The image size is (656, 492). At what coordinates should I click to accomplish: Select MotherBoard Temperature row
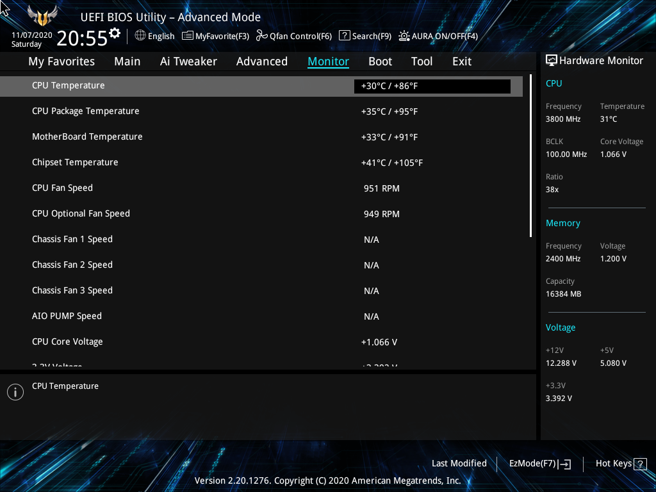(x=261, y=137)
